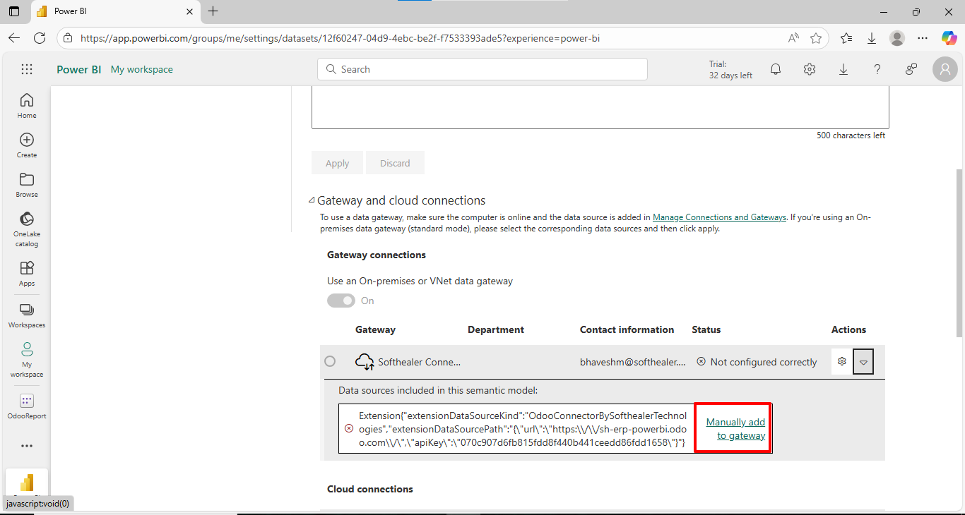Screen dimensions: 965x515
Task: Open Apps in the left navigation
Action: 27,273
